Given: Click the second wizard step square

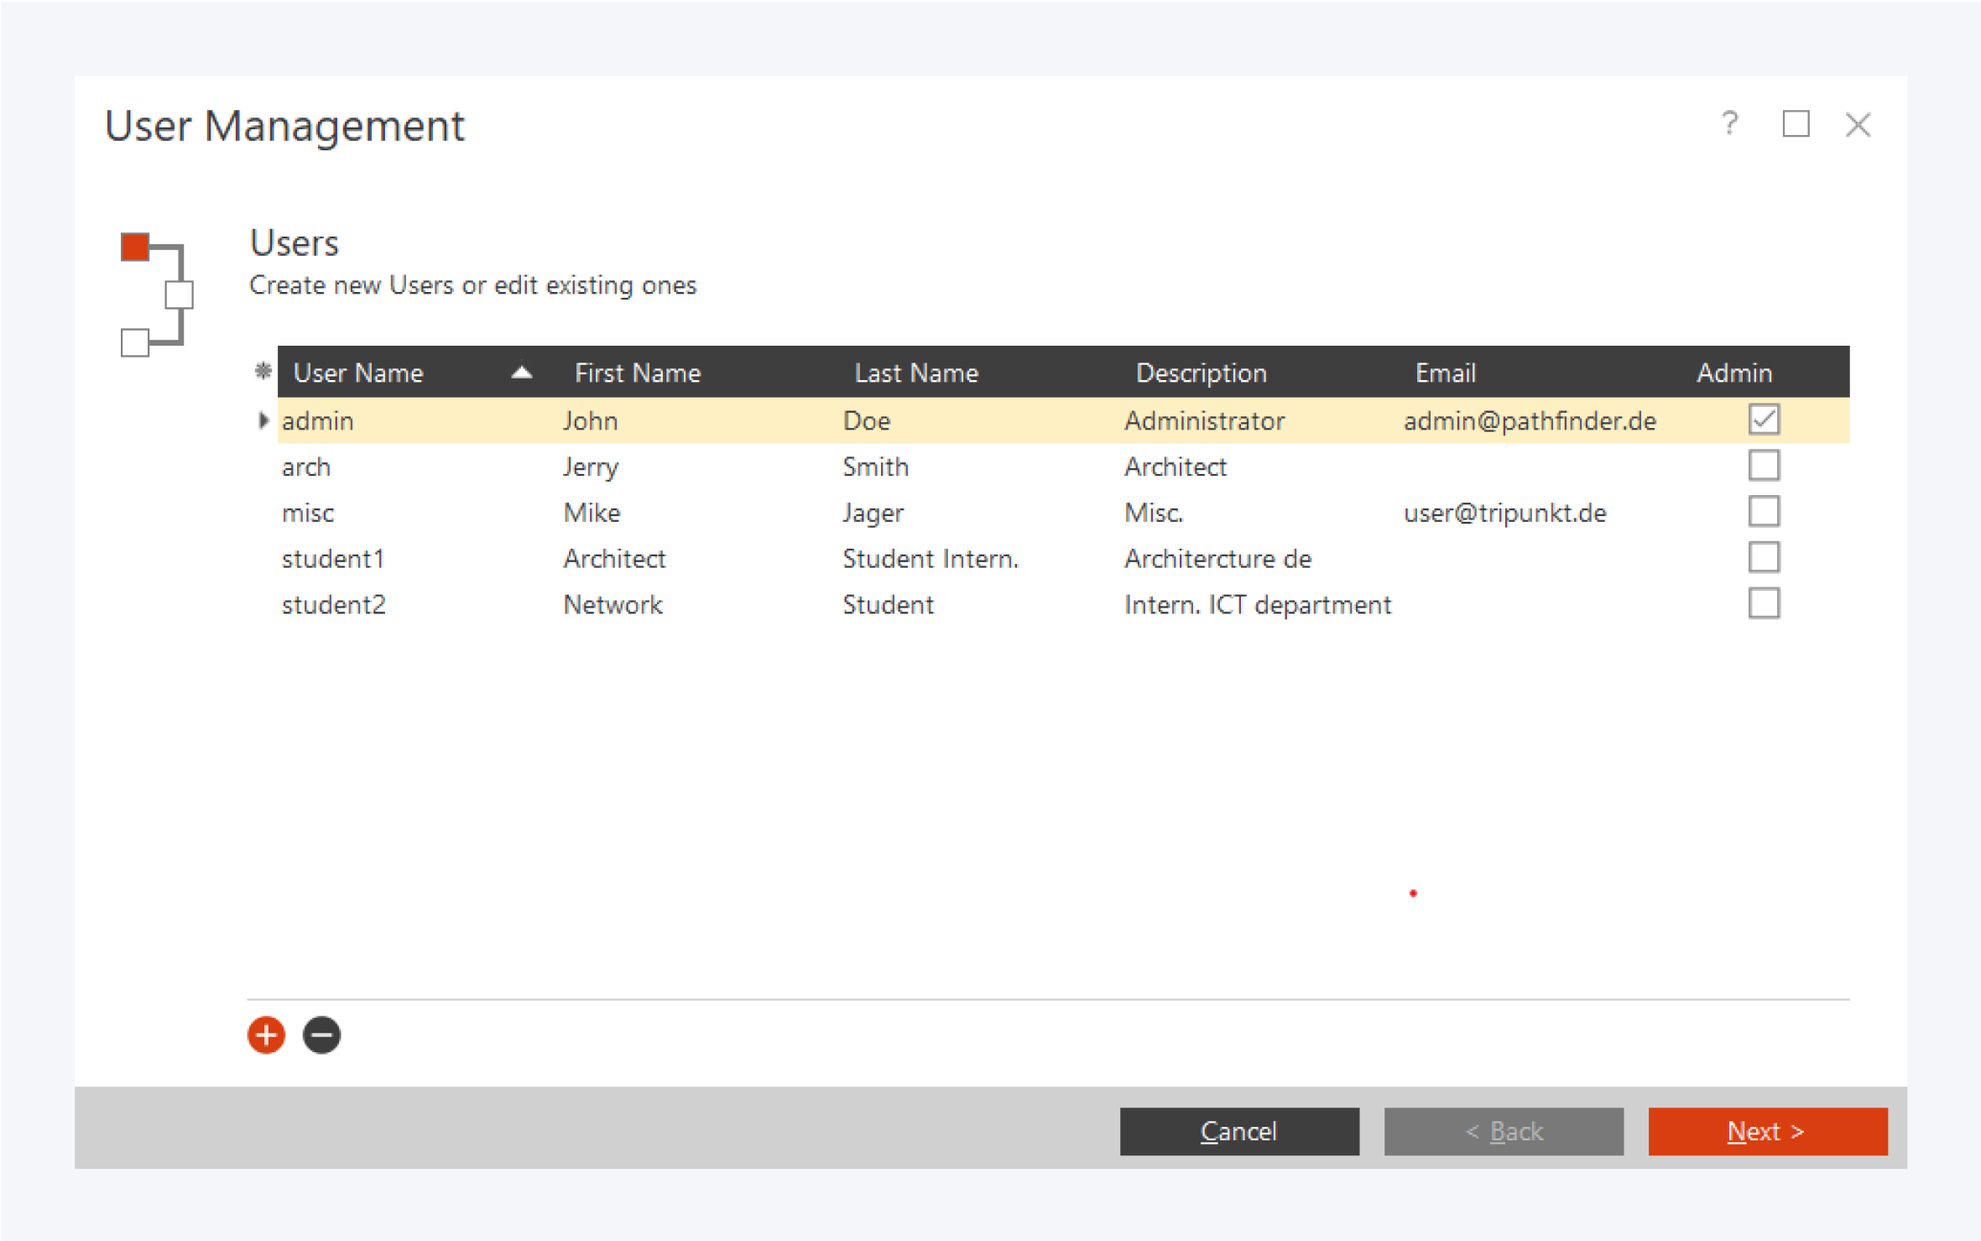Looking at the screenshot, I should (179, 295).
